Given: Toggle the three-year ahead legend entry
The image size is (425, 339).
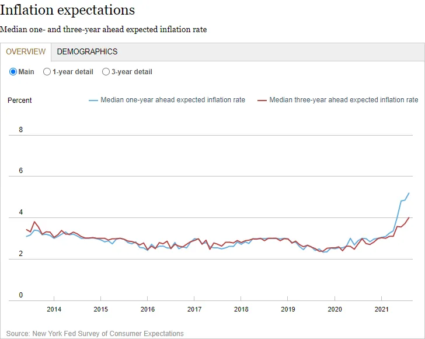Looking at the screenshot, I should 337,100.
